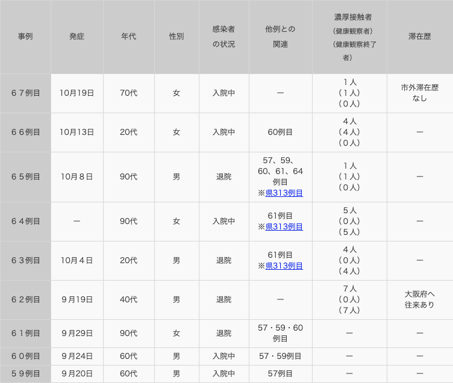Click the 事例 column header
This screenshot has width=453, height=383.
[25, 37]
